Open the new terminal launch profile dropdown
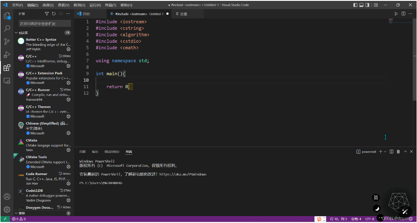This screenshot has width=417, height=223. point(385,152)
